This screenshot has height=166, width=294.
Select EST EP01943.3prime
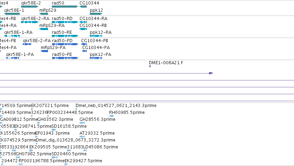click(x=36, y=137)
